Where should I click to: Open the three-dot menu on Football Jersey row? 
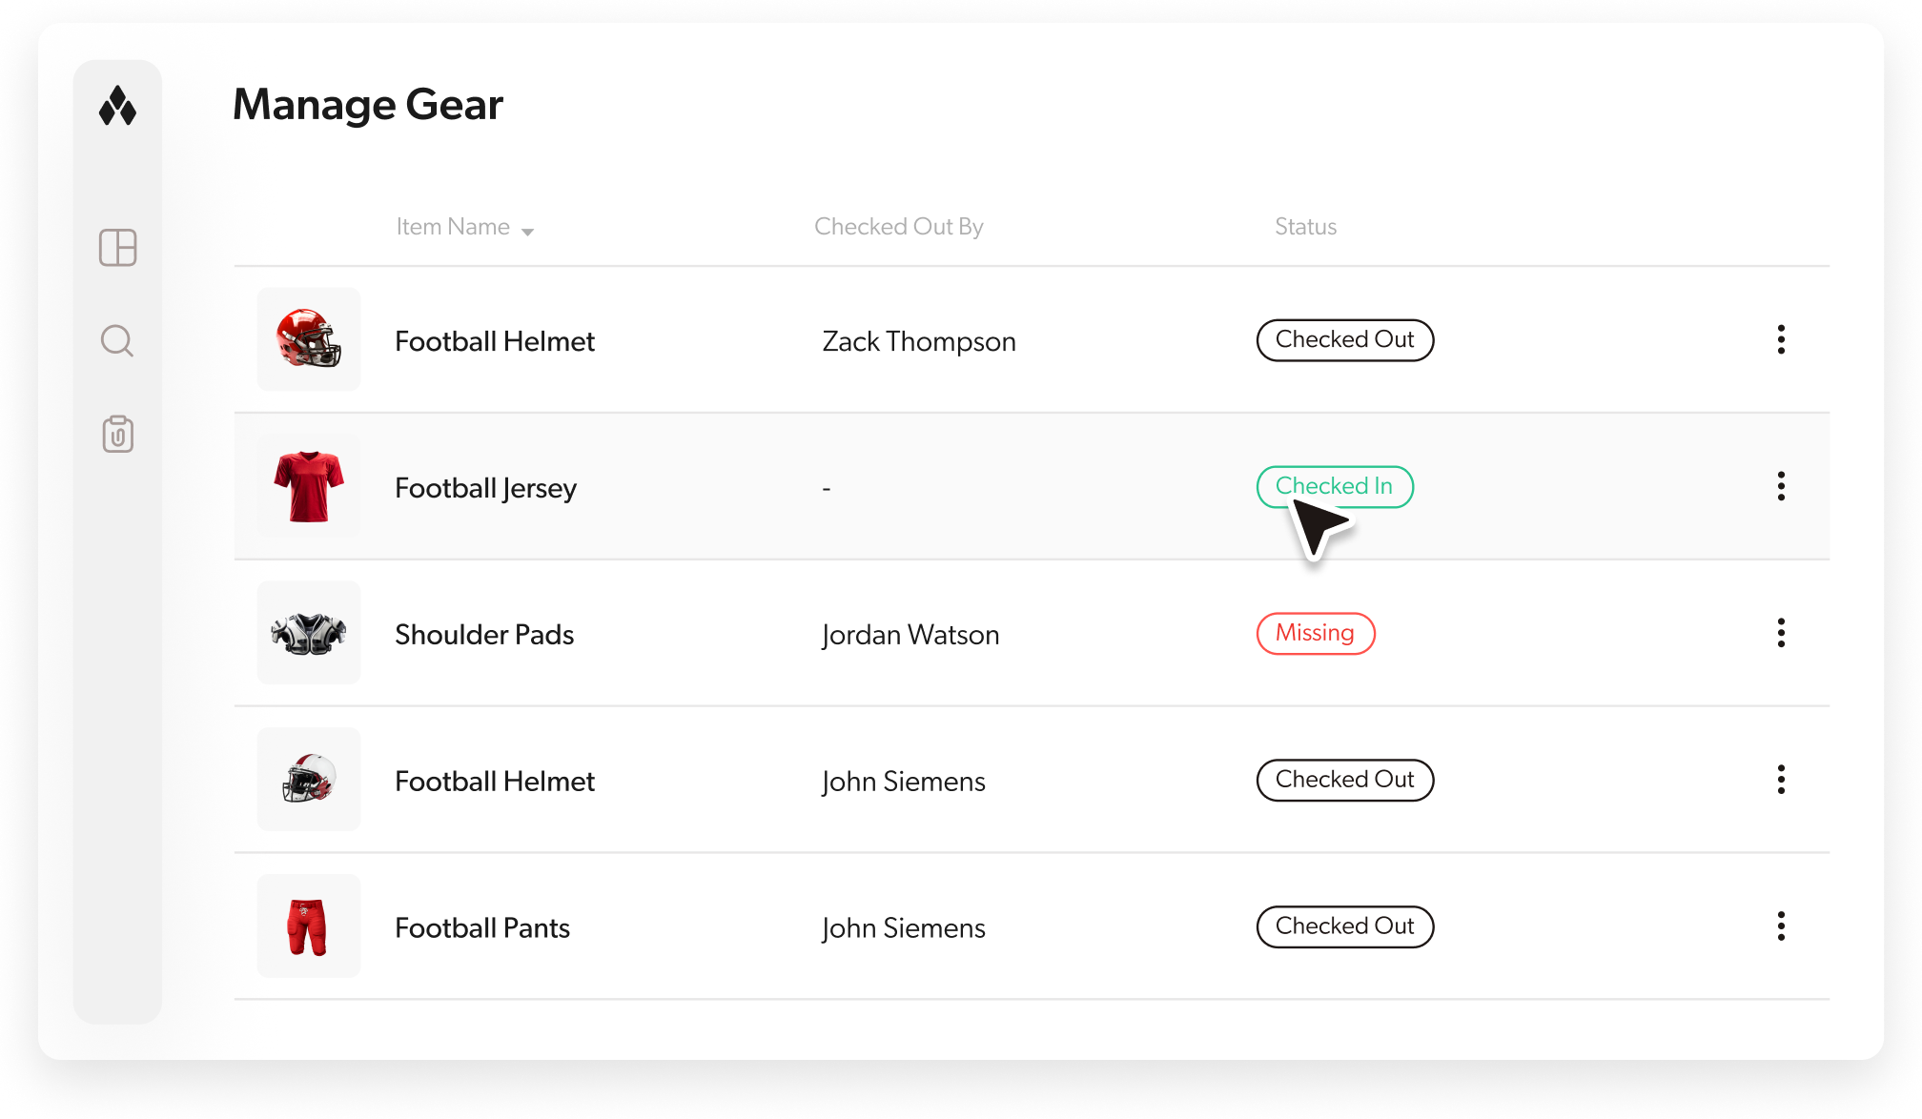[1781, 486]
